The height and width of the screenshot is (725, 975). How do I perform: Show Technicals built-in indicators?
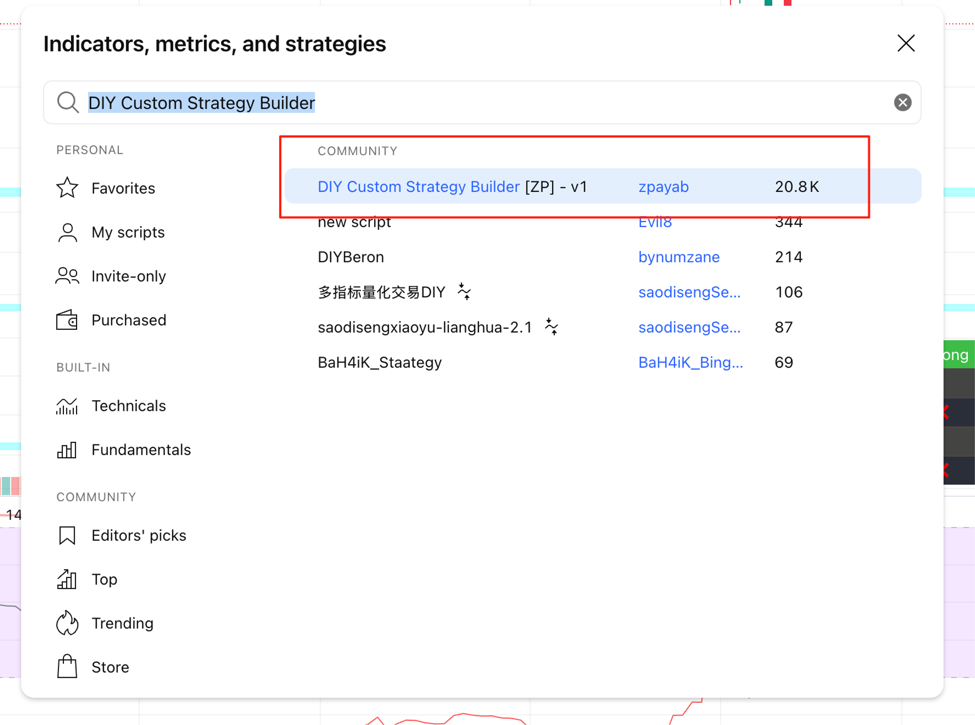click(x=128, y=406)
